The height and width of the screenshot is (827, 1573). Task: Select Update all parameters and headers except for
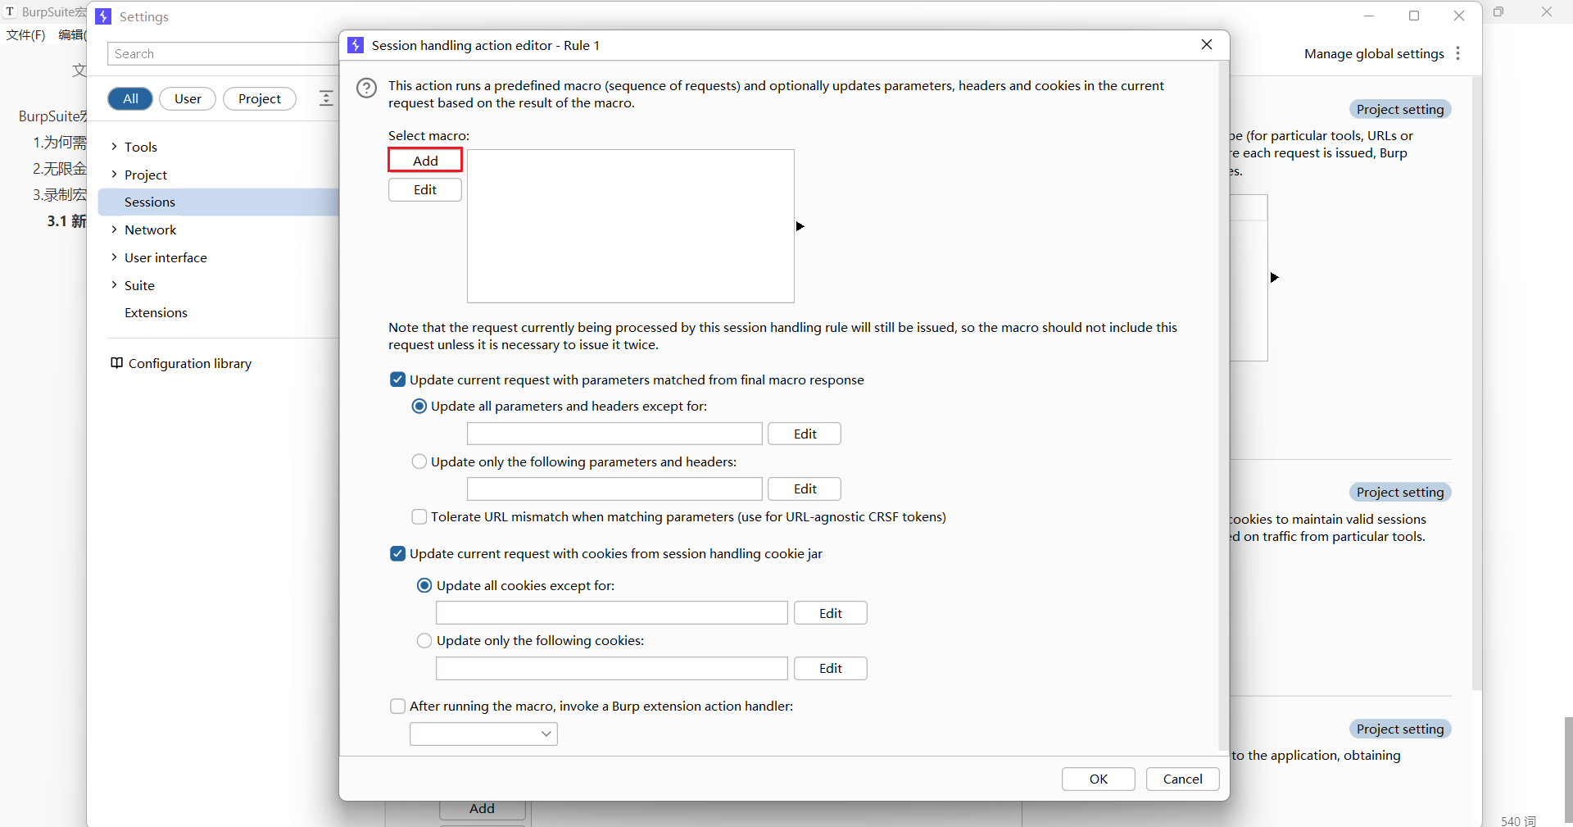click(419, 407)
